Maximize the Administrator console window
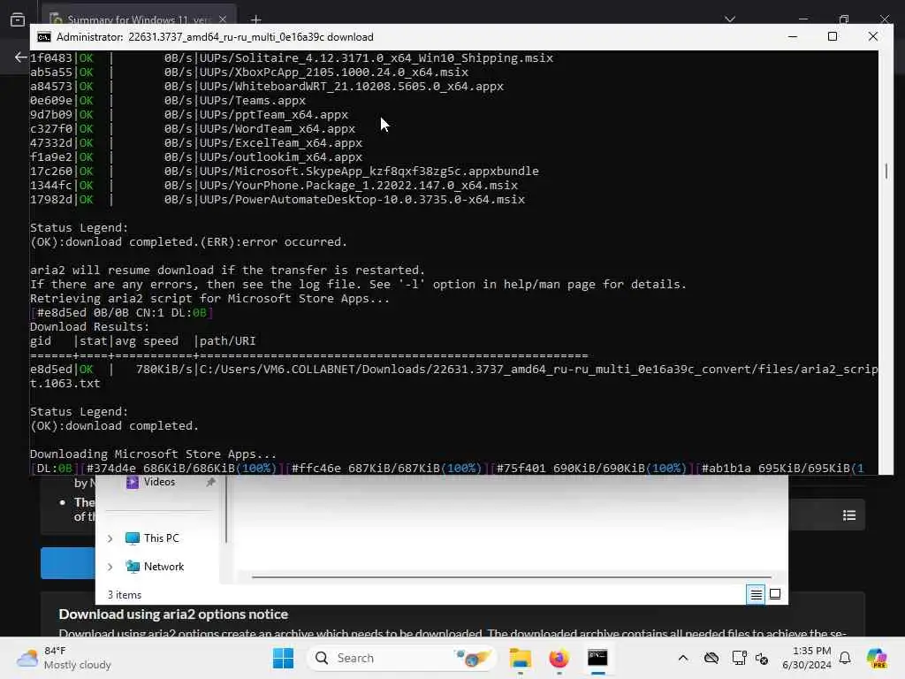905x679 pixels. 833,36
